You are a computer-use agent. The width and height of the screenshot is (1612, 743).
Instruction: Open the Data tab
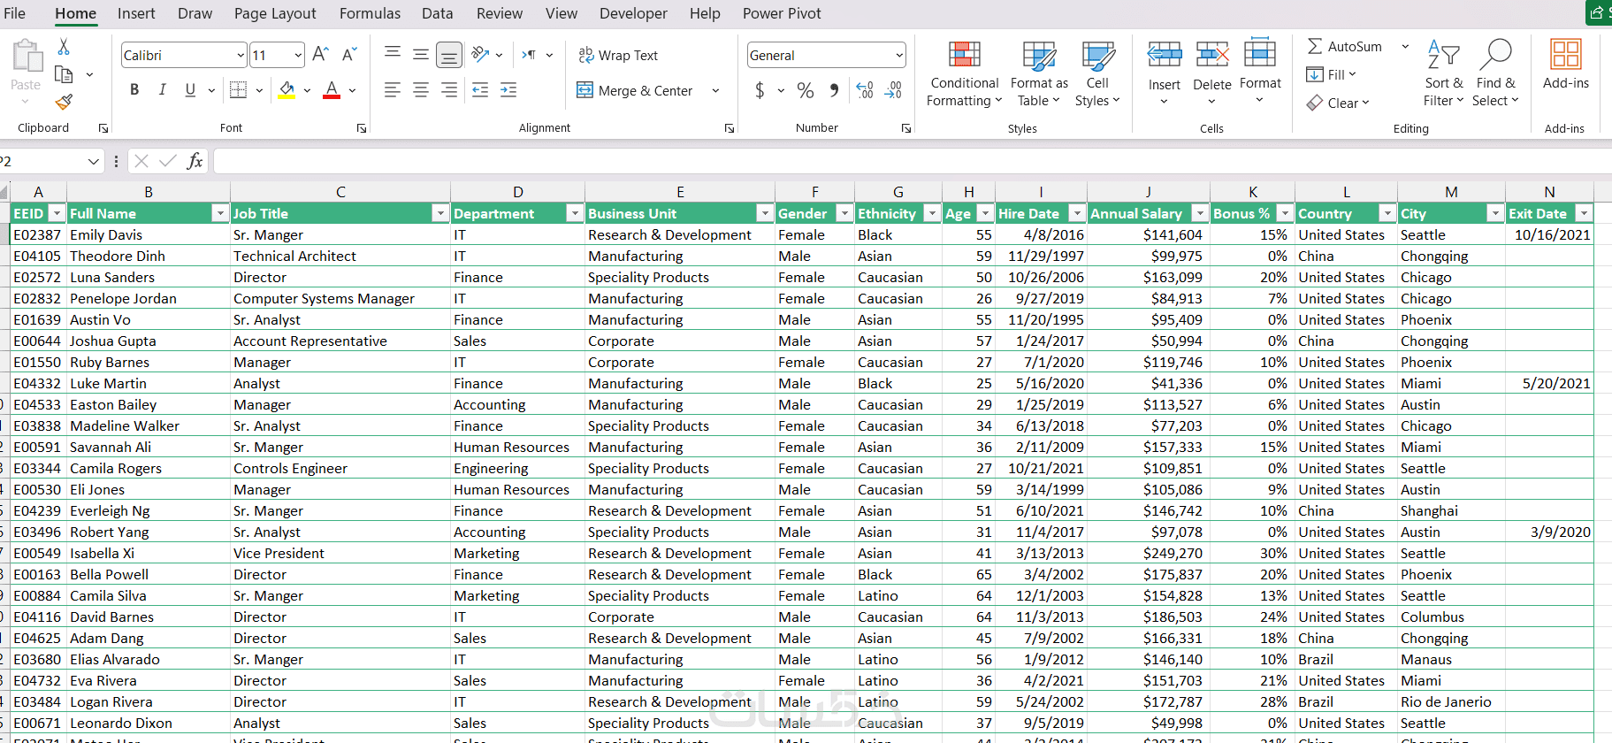[437, 13]
